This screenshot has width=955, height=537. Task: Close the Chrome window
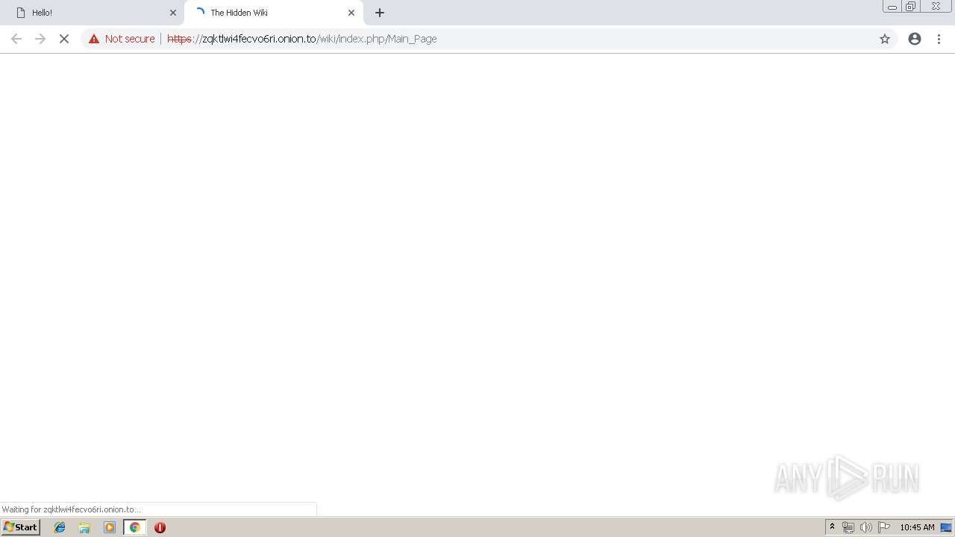click(936, 7)
